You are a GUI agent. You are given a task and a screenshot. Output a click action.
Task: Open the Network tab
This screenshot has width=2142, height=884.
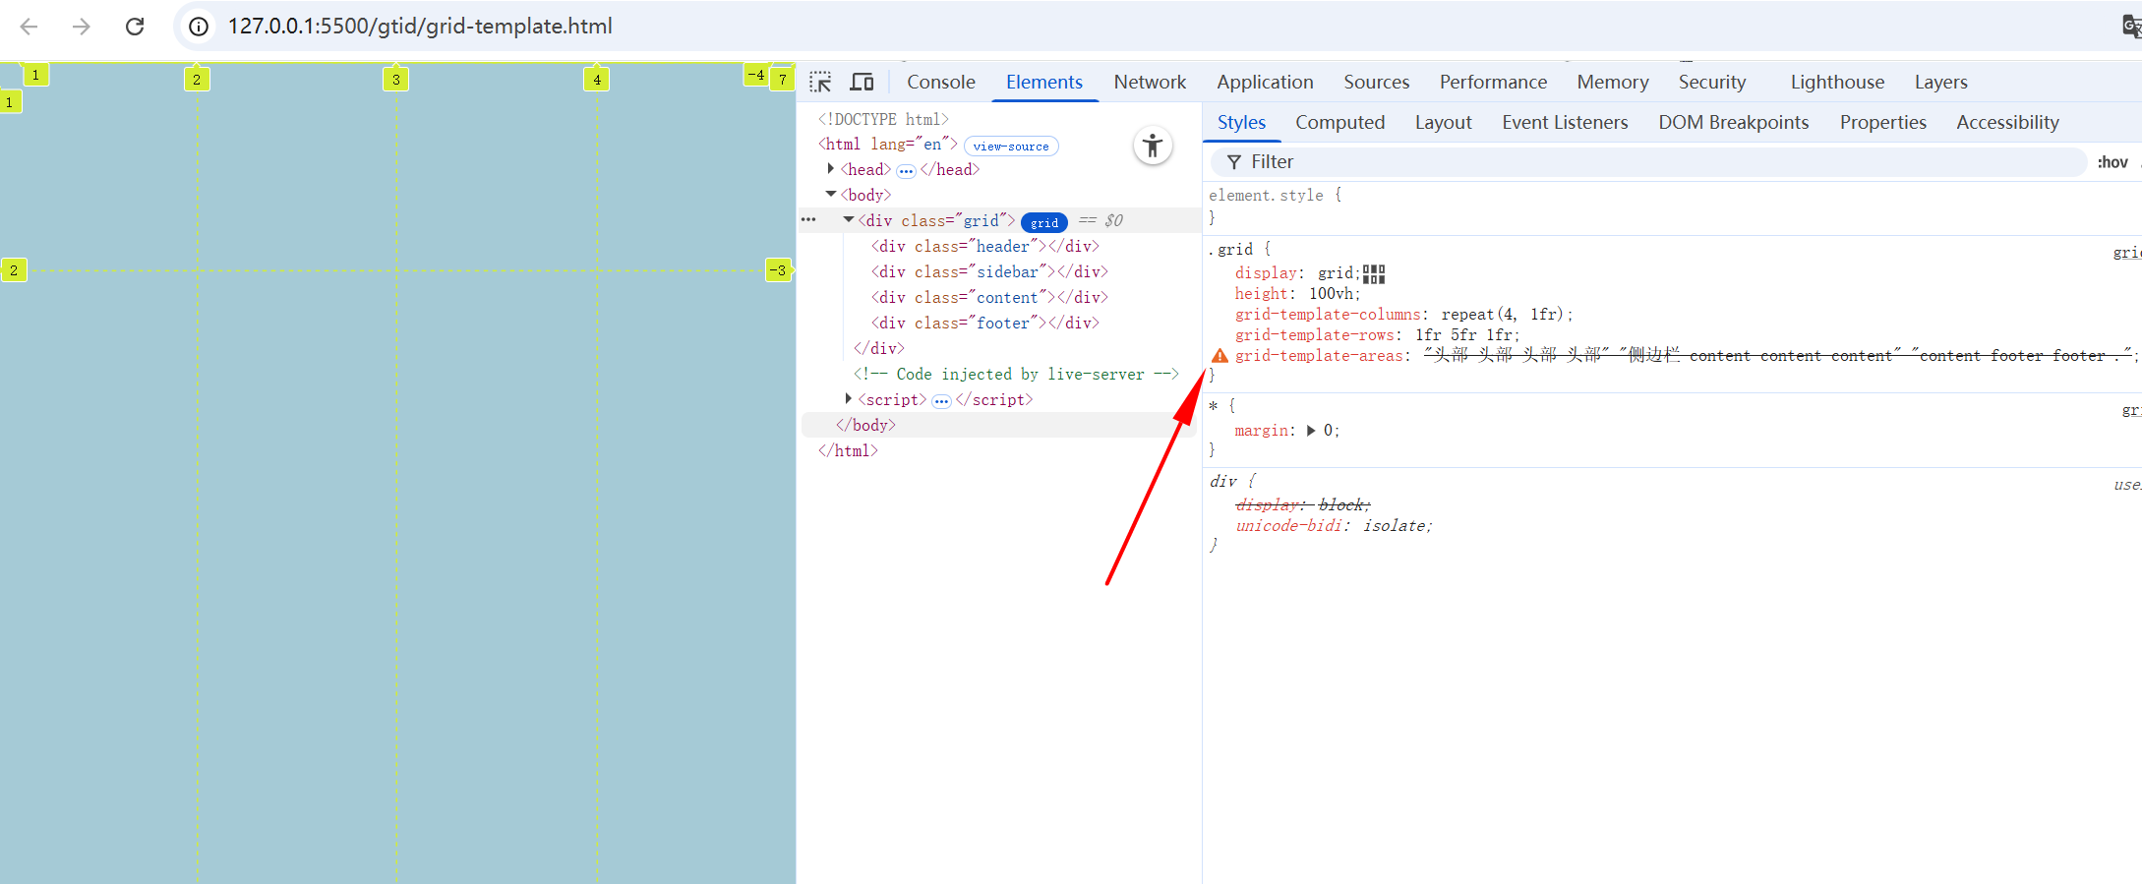(x=1150, y=82)
